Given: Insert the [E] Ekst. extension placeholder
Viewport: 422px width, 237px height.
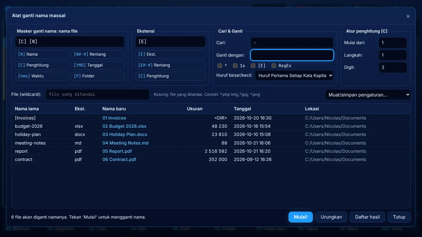Looking at the screenshot, I should pos(170,54).
